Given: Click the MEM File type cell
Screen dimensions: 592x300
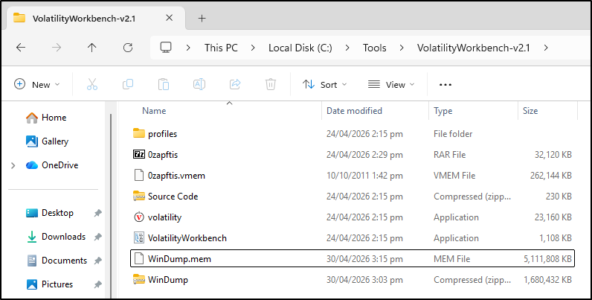Looking at the screenshot, I should [x=452, y=259].
